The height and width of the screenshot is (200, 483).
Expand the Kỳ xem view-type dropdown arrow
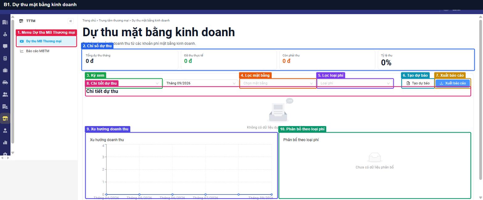[x=157, y=83]
